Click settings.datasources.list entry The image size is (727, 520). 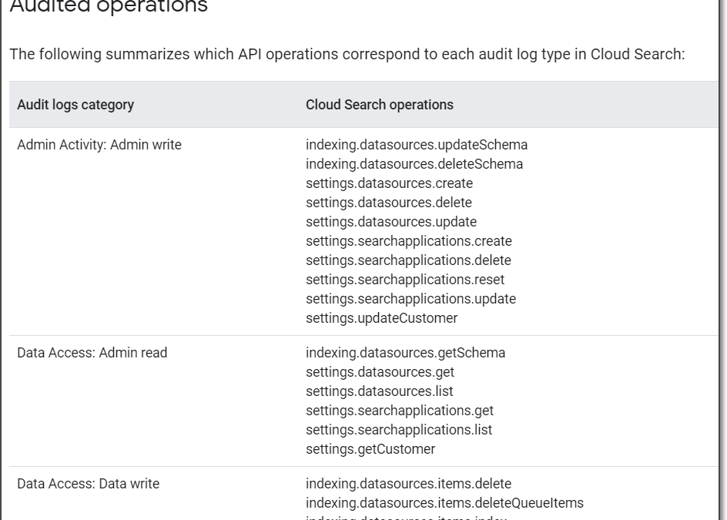379,391
